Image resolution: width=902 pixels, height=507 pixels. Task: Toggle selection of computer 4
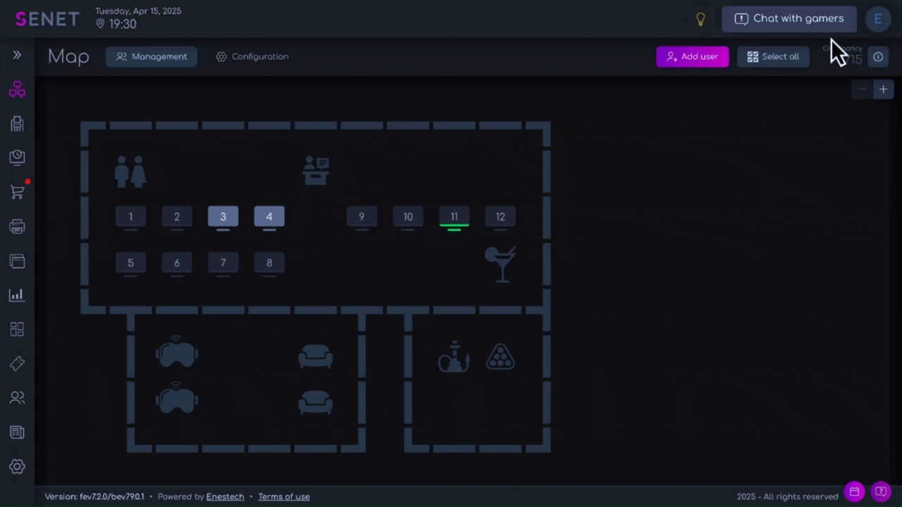pyautogui.click(x=269, y=217)
